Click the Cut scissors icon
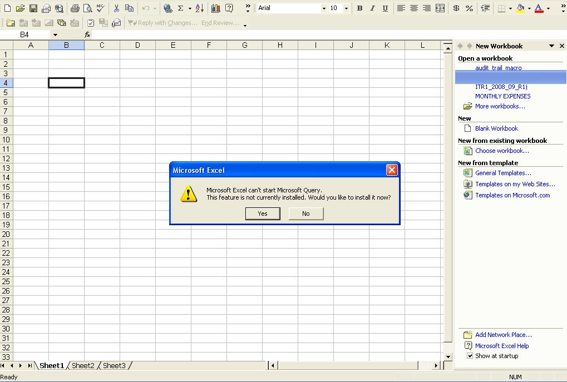The image size is (567, 382). (116, 8)
